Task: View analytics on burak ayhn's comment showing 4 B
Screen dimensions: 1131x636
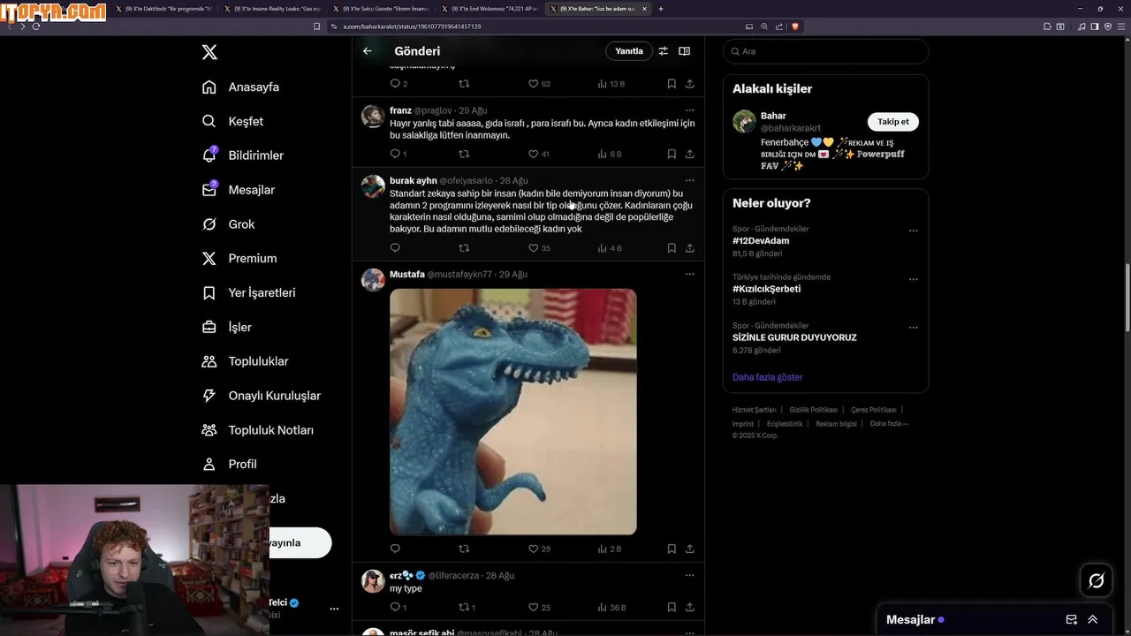Action: tap(611, 248)
